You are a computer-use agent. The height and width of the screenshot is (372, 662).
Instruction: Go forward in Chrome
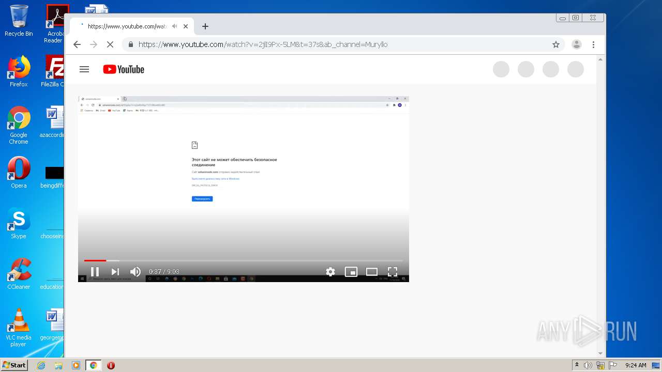[94, 44]
